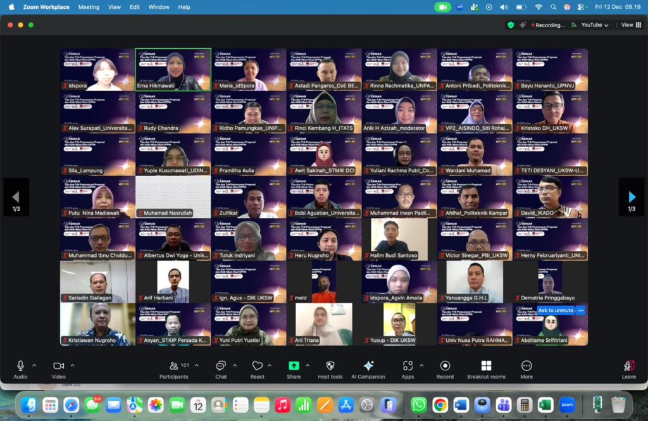
Task: Click the green Share screen icon
Action: point(294,366)
